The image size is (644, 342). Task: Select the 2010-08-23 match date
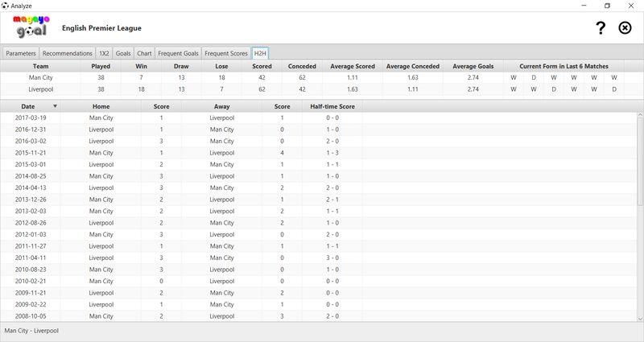coord(31,270)
